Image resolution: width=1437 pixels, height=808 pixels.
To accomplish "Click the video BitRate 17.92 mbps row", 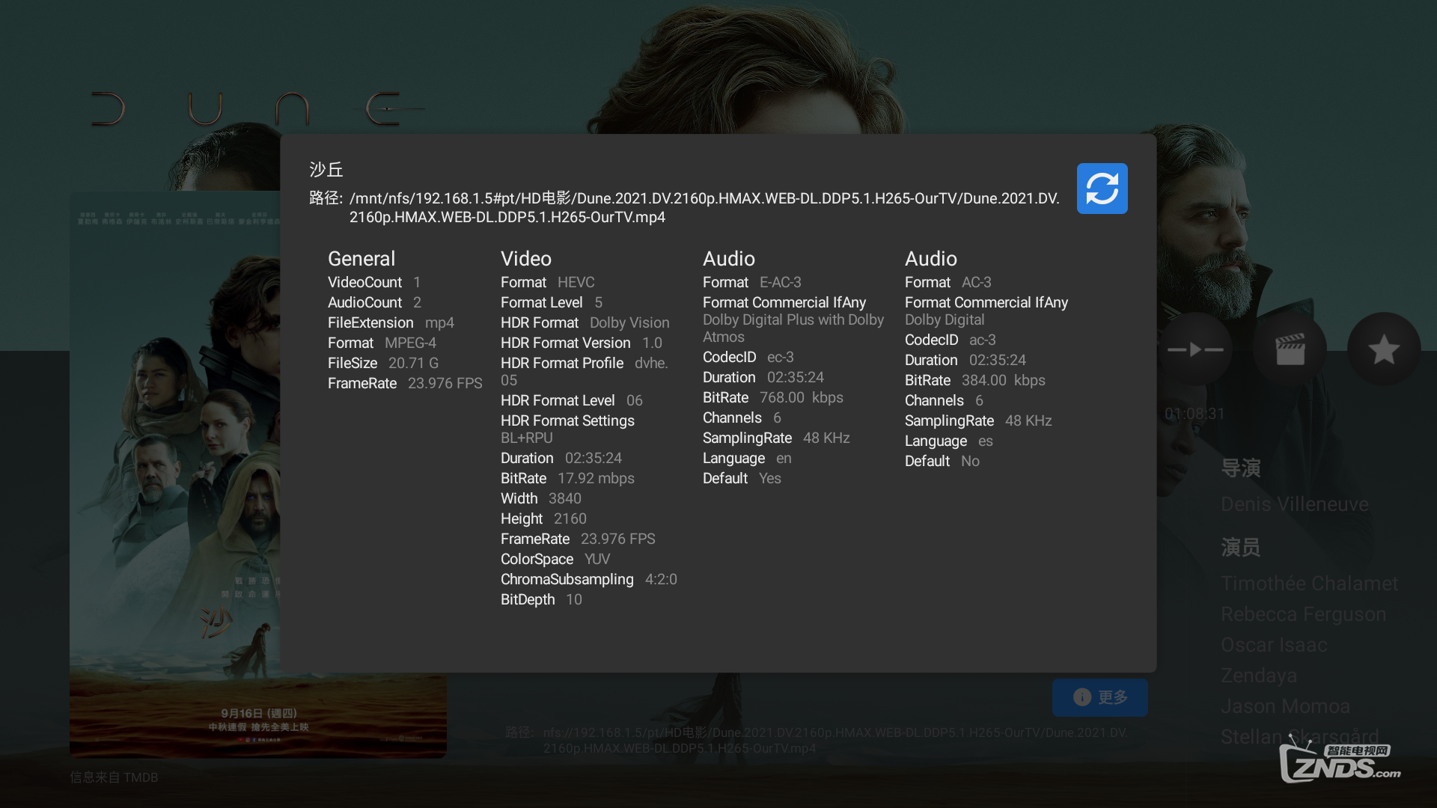I will pyautogui.click(x=567, y=478).
